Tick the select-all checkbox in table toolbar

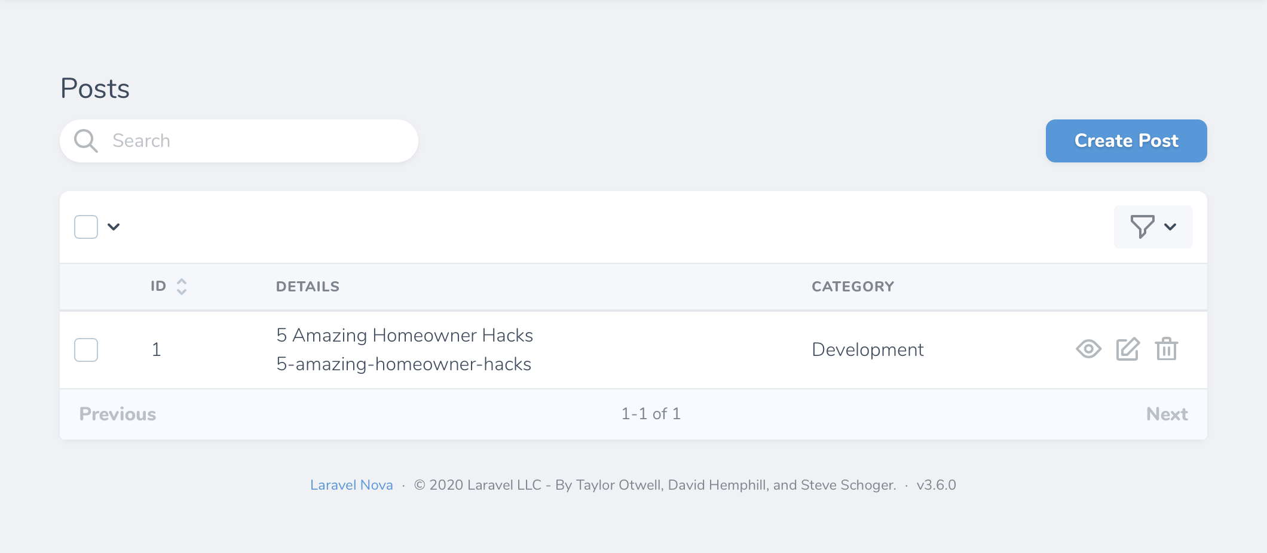point(86,227)
